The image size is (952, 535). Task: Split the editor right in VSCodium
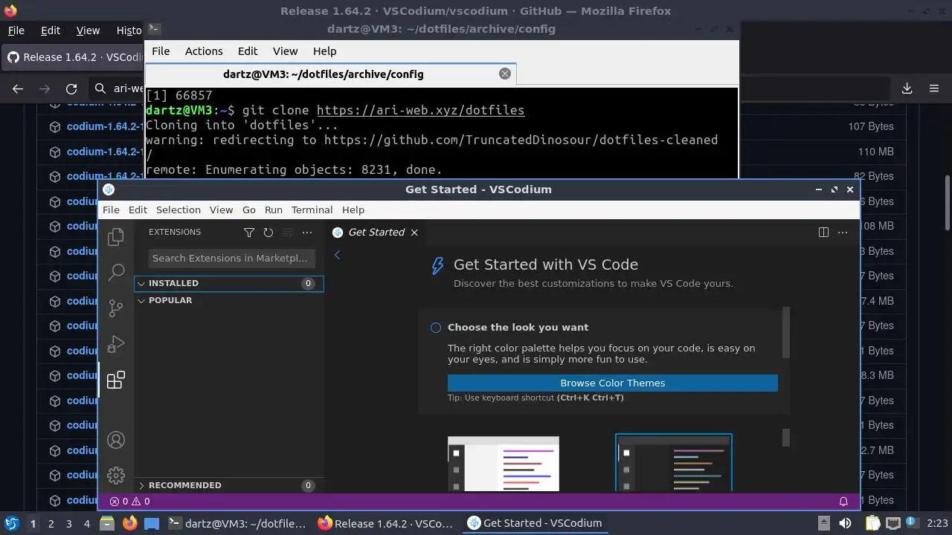pyautogui.click(x=823, y=233)
